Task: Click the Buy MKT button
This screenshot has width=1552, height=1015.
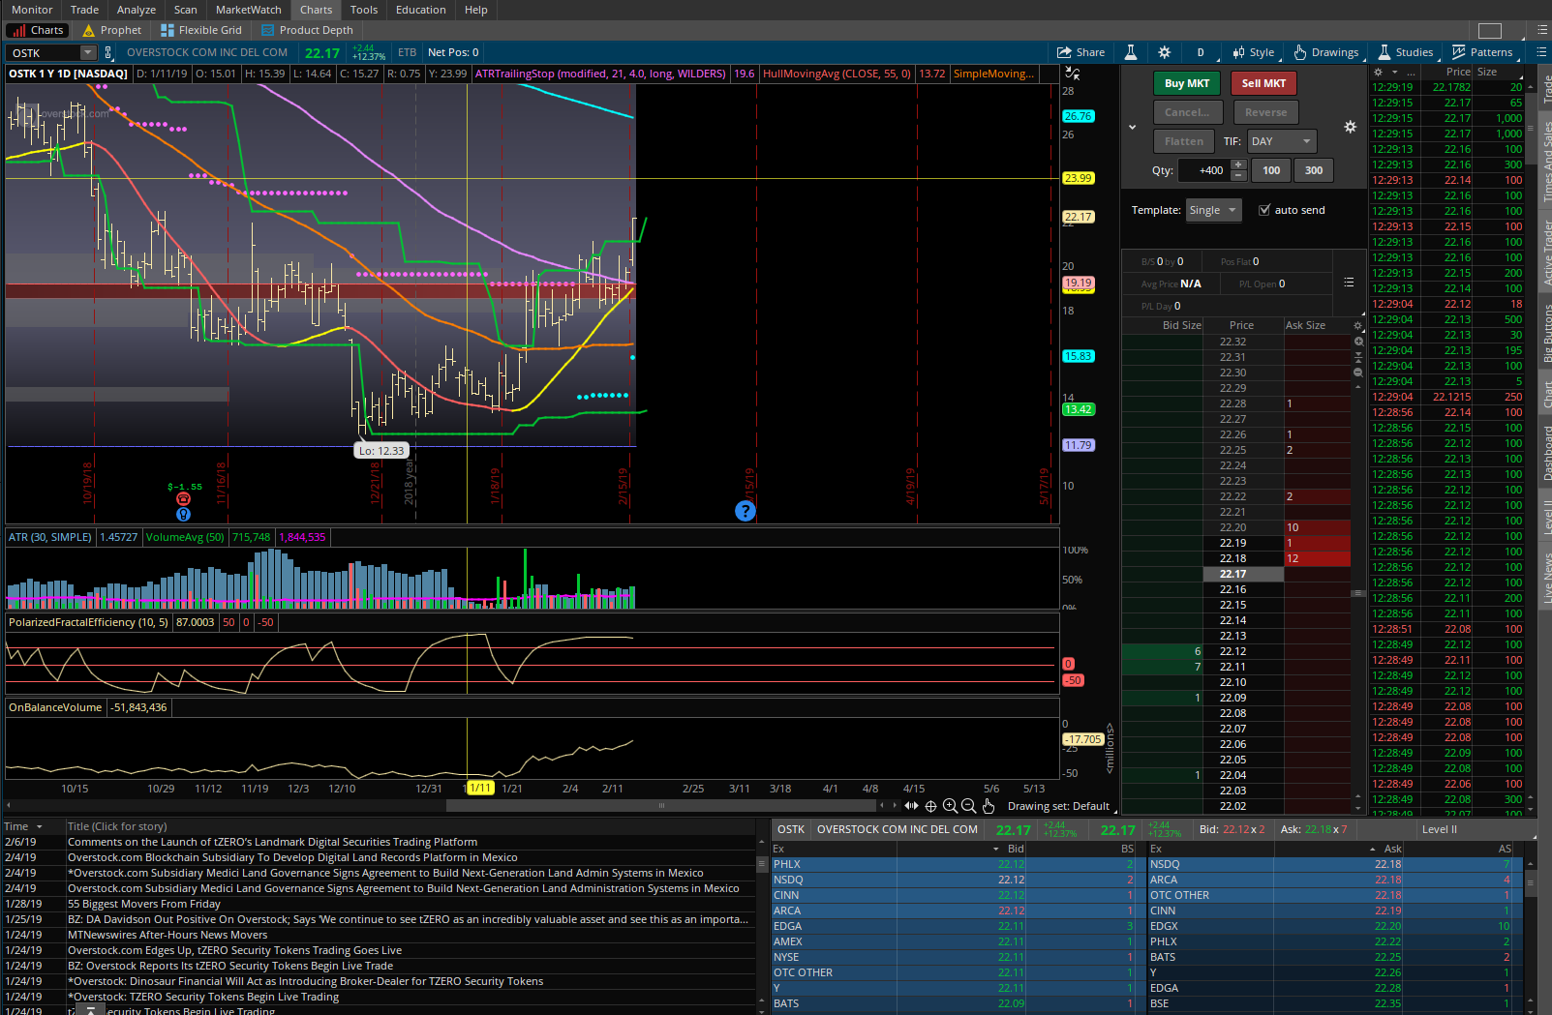Action: [x=1186, y=83]
